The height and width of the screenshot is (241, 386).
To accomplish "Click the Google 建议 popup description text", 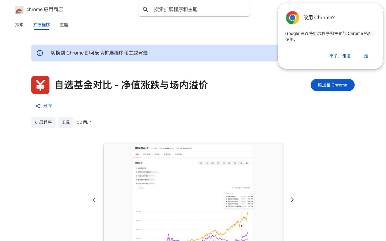I will pos(329,36).
